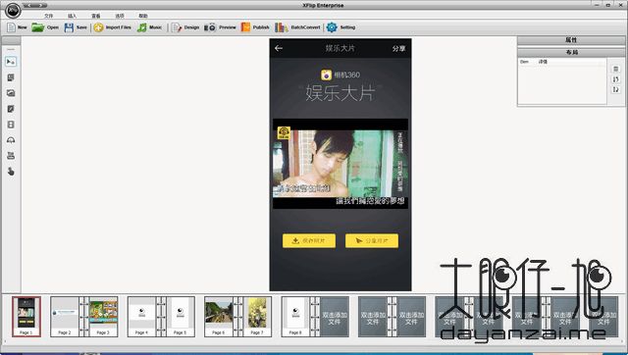Screen dimensions: 628x355
Task: Click the 相机360 camera app icon in preview
Action: point(326,75)
